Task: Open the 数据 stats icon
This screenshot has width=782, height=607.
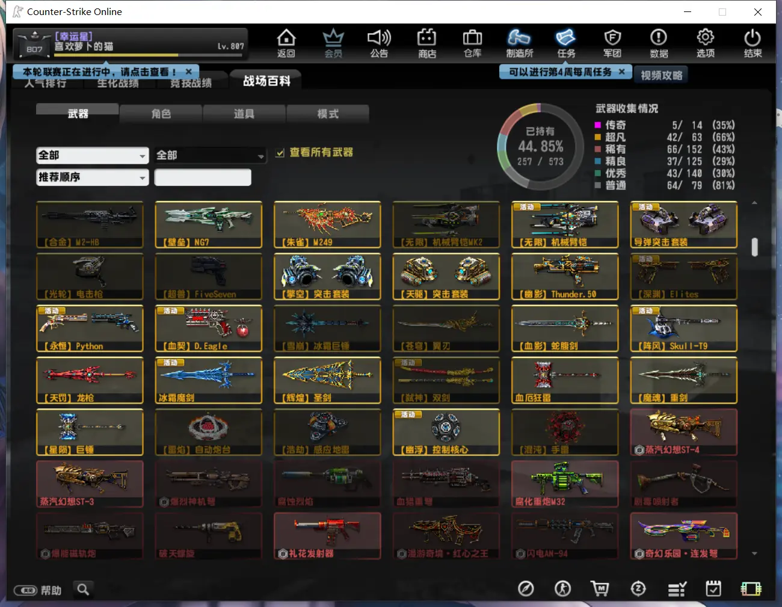Action: pyautogui.click(x=659, y=43)
